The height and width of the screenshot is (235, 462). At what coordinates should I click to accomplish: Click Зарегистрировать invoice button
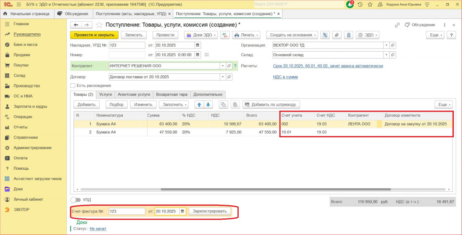click(210, 211)
